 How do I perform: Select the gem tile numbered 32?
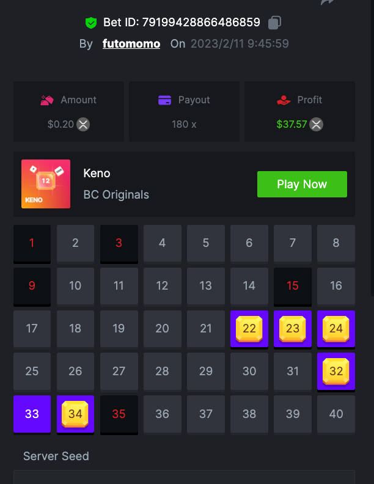point(336,372)
